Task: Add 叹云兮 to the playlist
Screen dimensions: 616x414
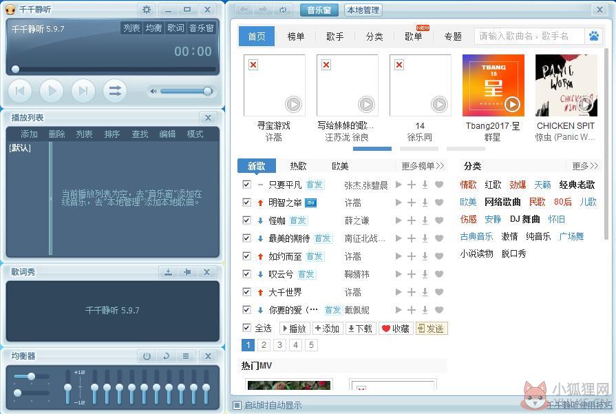Action: (412, 274)
